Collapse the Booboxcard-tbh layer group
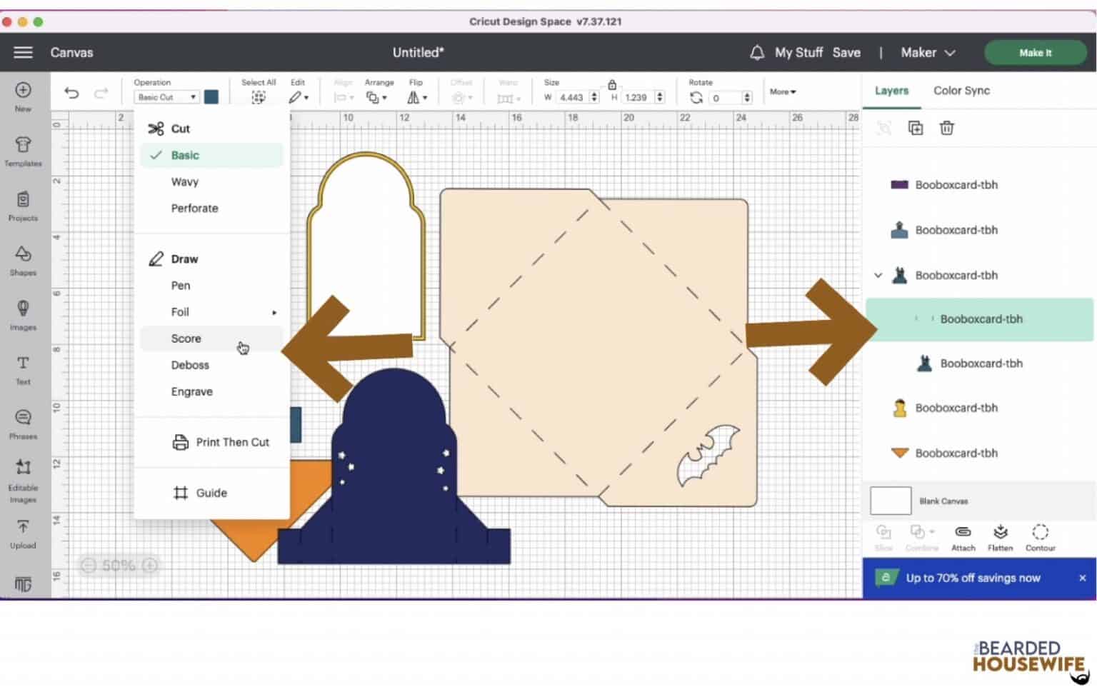Viewport: 1097px width, 697px height. tap(878, 275)
